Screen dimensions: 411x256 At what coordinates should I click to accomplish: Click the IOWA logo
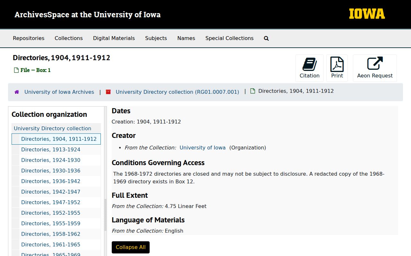pyautogui.click(x=367, y=14)
